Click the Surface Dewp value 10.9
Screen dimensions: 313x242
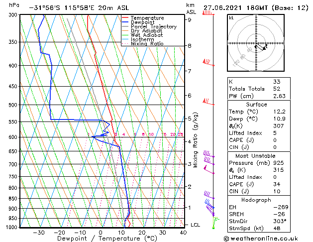[280, 119]
